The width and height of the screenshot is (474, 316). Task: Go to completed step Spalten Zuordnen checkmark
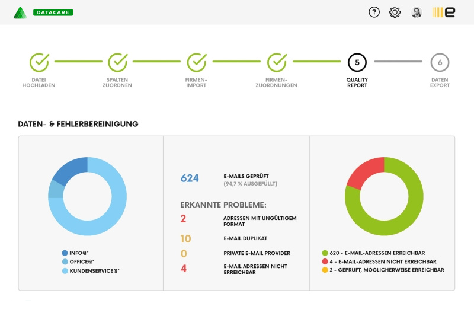[x=117, y=62]
